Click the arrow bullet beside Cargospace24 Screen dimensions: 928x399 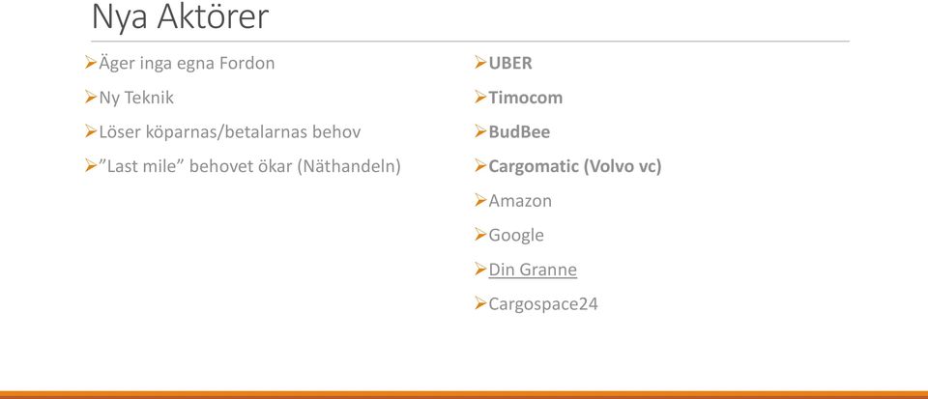click(x=480, y=303)
